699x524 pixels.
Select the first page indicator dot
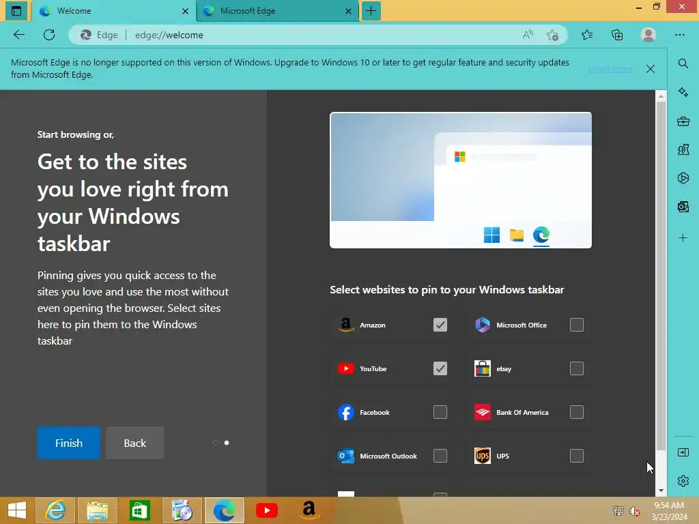[216, 442]
